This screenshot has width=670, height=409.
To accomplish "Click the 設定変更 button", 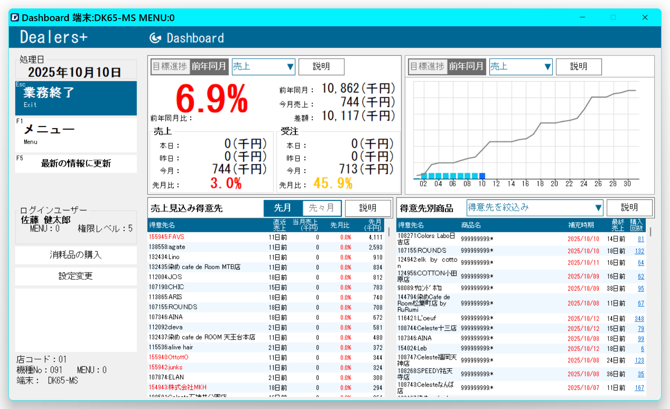I will click(76, 276).
